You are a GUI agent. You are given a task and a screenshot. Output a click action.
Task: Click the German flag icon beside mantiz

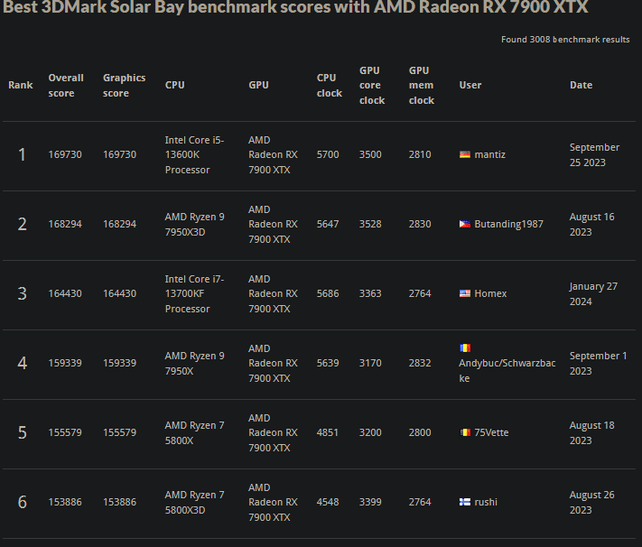(x=465, y=154)
